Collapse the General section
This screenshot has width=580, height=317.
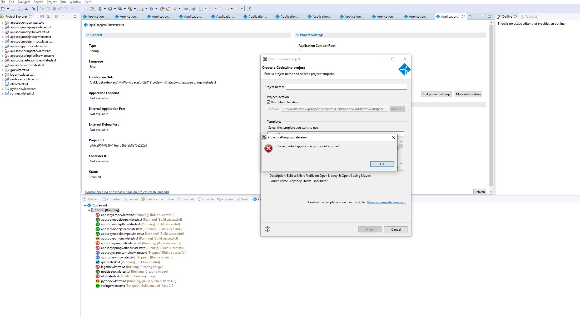coord(88,35)
